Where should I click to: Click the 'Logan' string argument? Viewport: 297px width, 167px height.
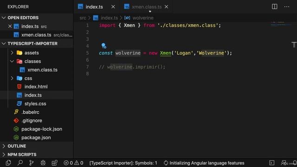tap(183, 53)
